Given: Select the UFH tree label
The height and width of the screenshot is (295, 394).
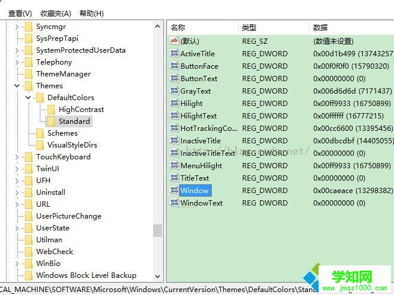Looking at the screenshot, I should coord(43,181).
